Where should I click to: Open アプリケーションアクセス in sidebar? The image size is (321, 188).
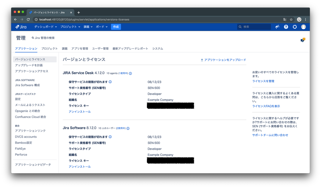(32, 71)
